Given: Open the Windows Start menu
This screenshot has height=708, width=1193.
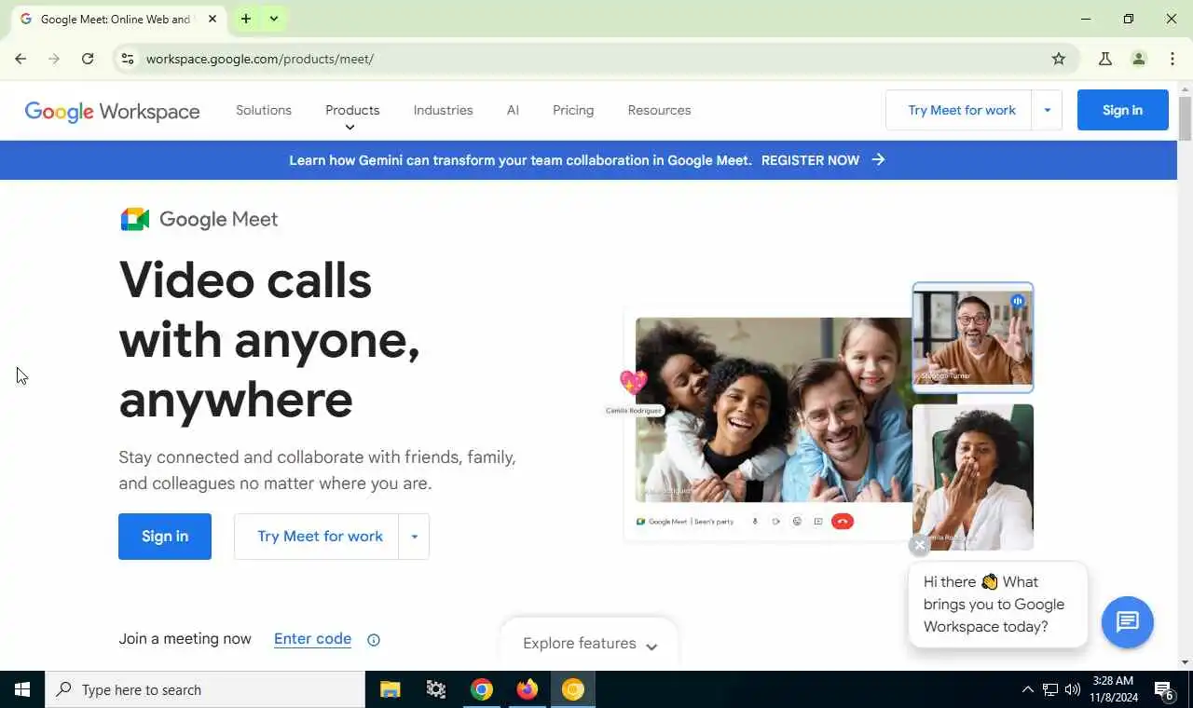Looking at the screenshot, I should pos(22,689).
